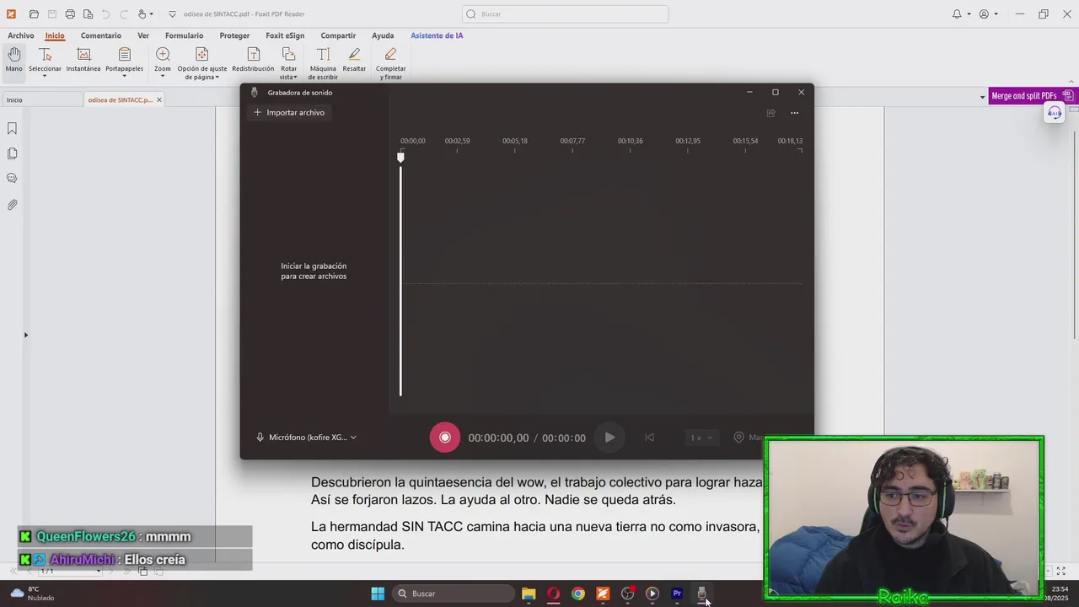The height and width of the screenshot is (607, 1079).
Task: Open the Proteger ribbon tab
Action: [234, 35]
